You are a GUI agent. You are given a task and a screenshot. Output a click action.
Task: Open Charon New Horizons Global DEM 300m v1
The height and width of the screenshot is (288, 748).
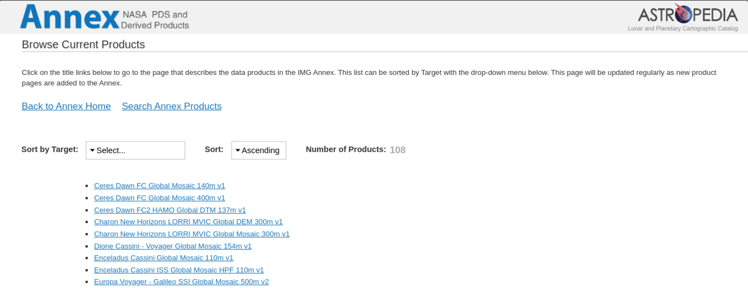point(189,222)
